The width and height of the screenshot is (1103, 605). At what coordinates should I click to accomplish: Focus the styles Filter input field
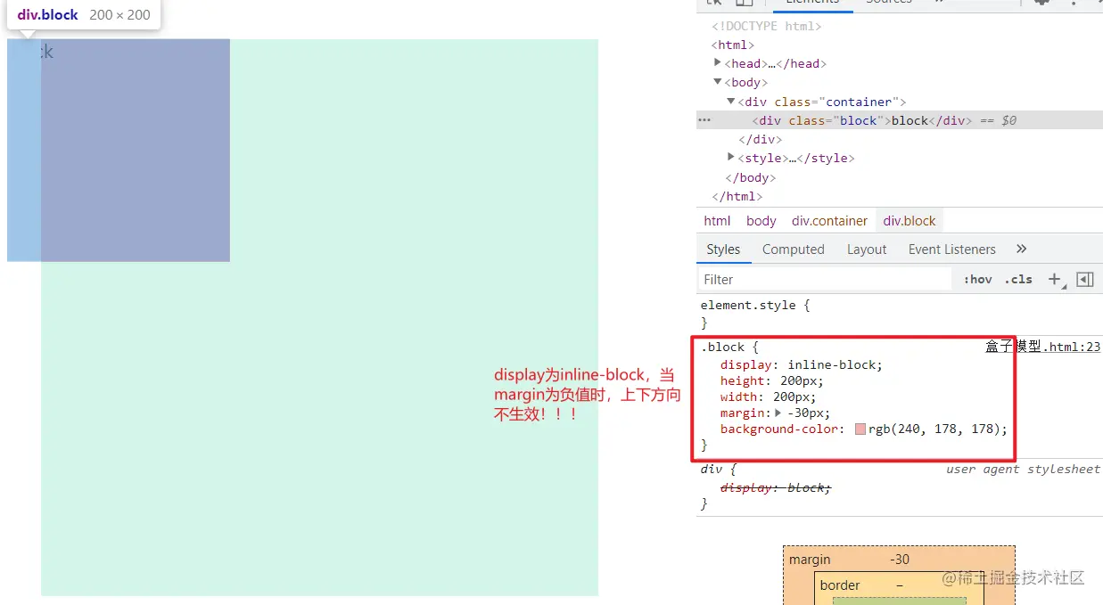[x=825, y=279]
